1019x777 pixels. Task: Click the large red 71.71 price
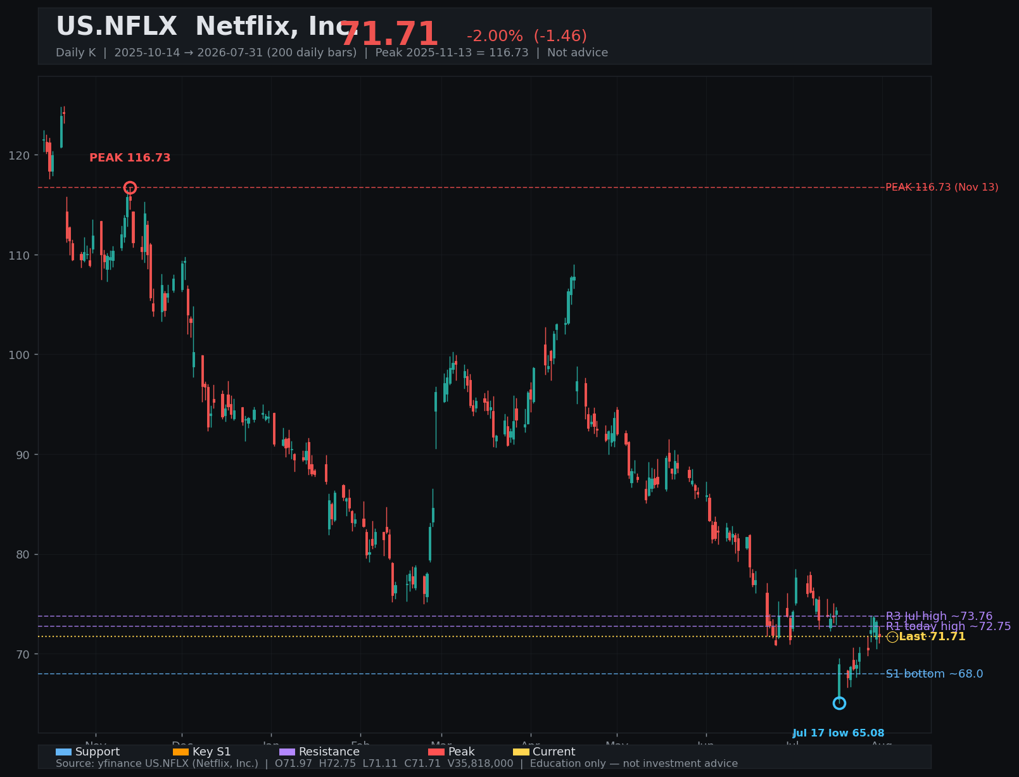point(389,34)
